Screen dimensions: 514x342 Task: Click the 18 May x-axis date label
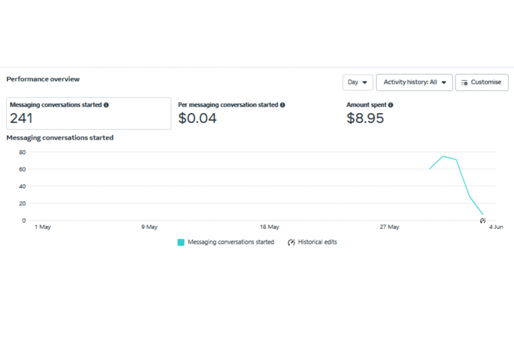click(270, 227)
